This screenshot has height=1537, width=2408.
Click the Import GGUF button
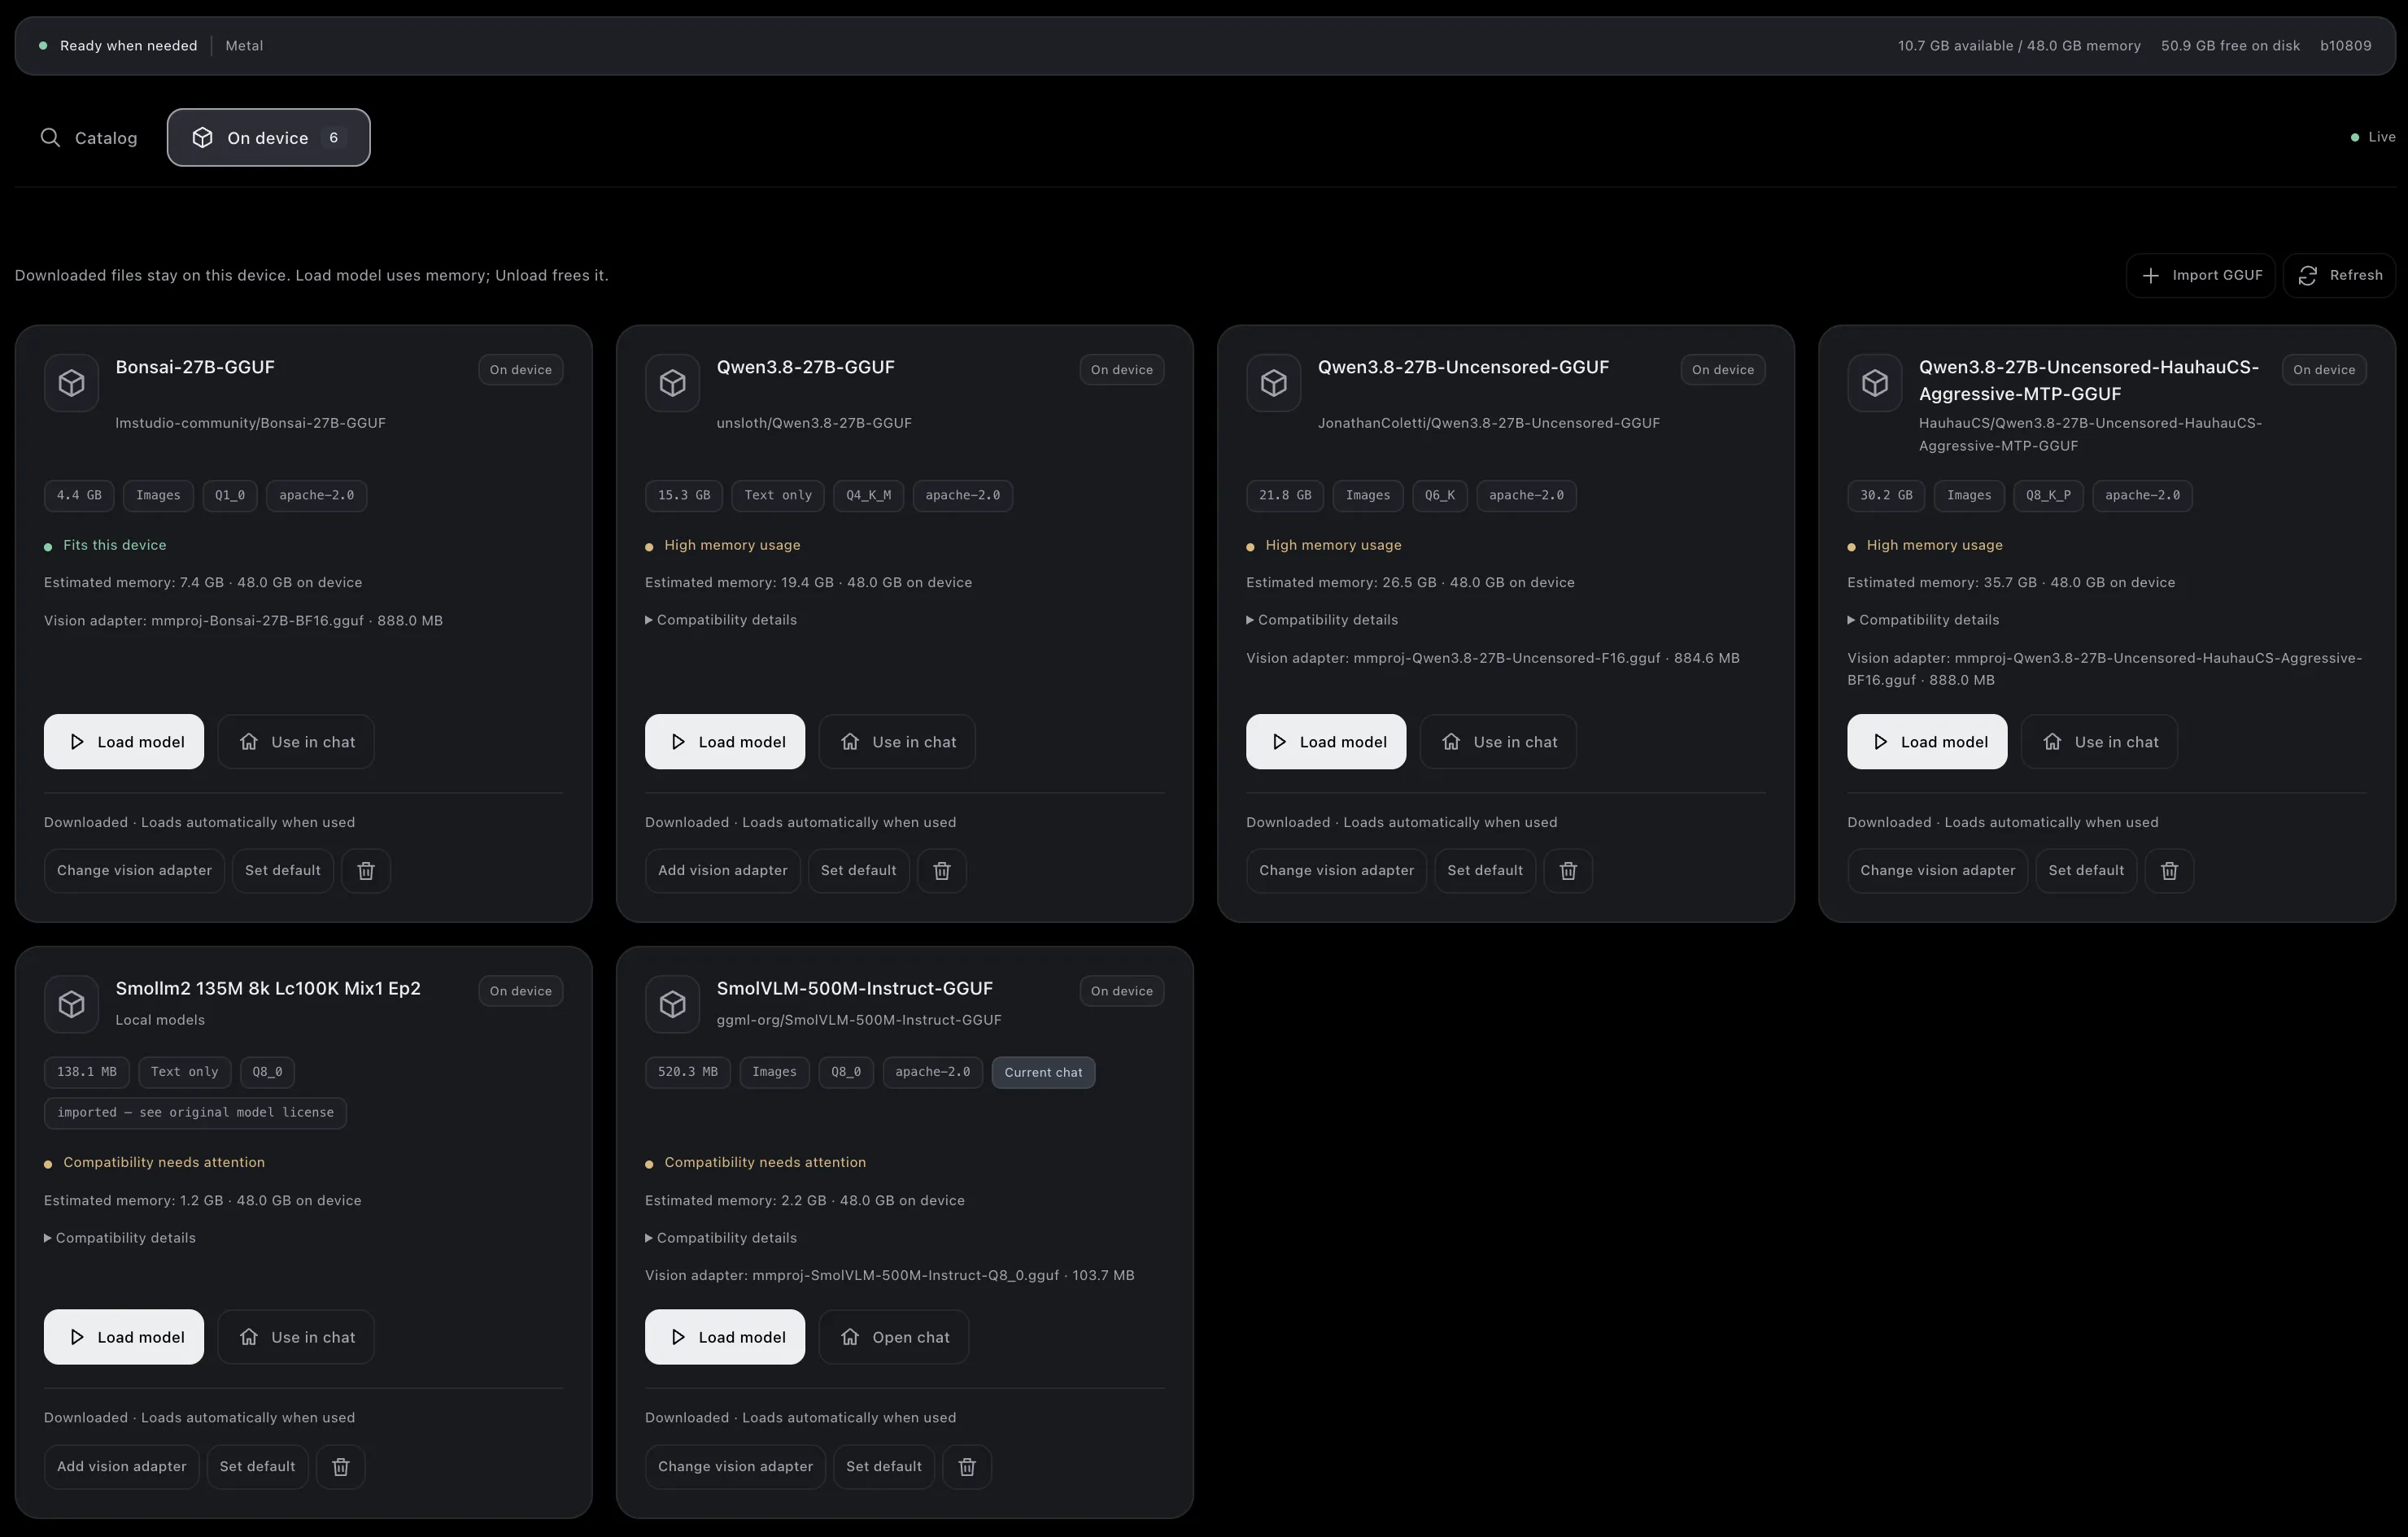(2200, 275)
